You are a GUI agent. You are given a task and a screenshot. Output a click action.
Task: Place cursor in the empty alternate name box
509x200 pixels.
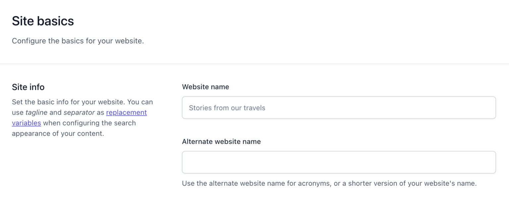[x=338, y=162]
